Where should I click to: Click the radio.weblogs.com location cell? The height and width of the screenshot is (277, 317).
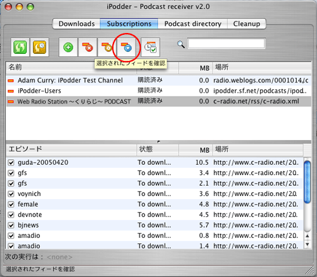click(x=261, y=81)
